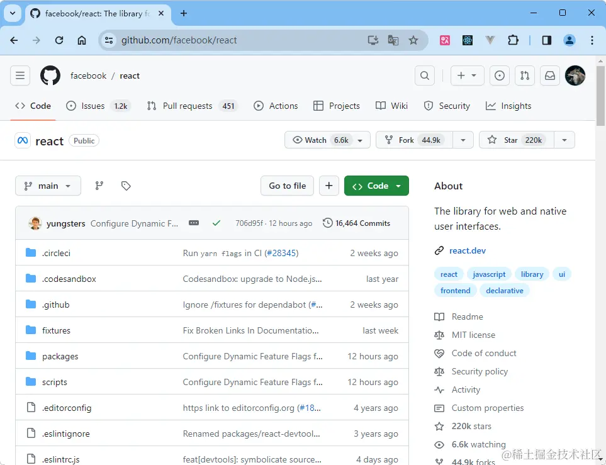Open the .editorconfig file

click(67, 408)
